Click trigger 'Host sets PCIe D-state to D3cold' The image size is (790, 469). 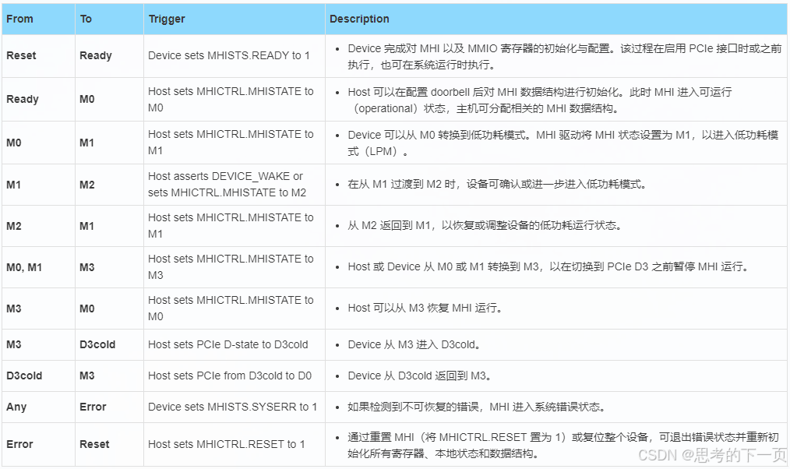coord(227,344)
